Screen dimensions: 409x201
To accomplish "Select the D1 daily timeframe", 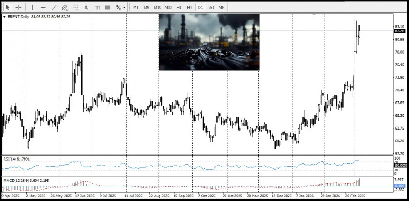I will pos(200,7).
